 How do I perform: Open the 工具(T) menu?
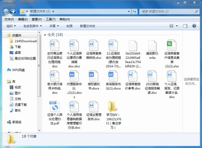click(50, 19)
